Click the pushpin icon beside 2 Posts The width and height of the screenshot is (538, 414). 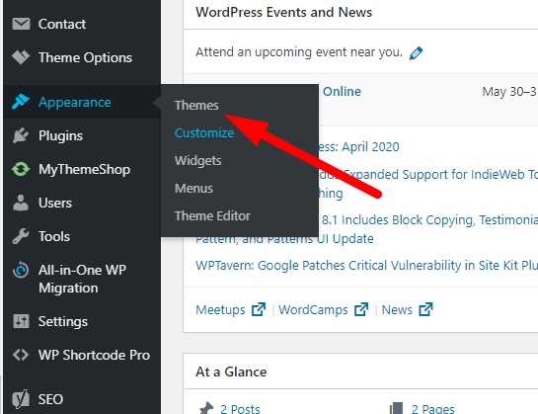206,408
